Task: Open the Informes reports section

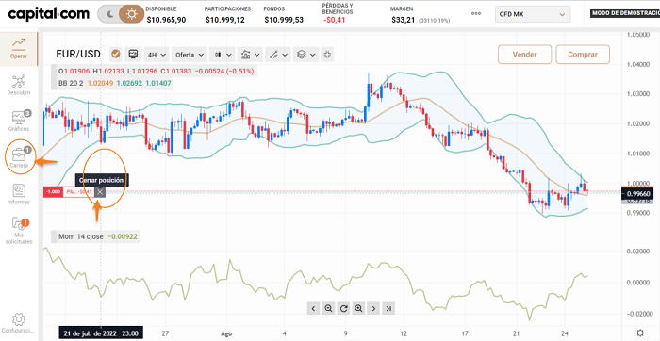Action: (19, 194)
